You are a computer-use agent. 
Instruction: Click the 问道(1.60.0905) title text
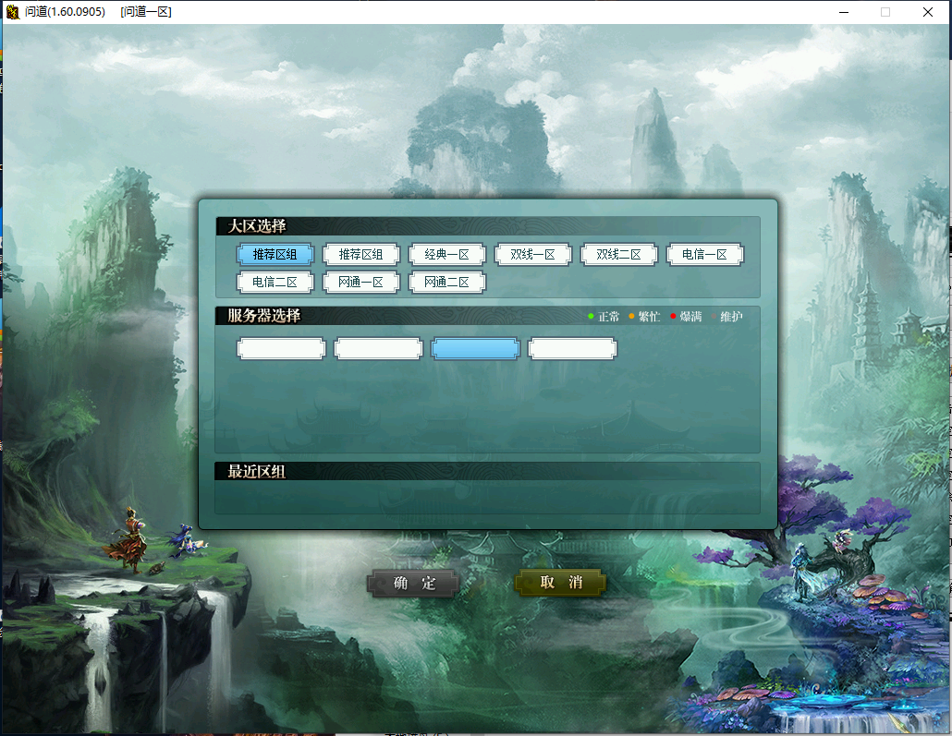click(x=65, y=11)
